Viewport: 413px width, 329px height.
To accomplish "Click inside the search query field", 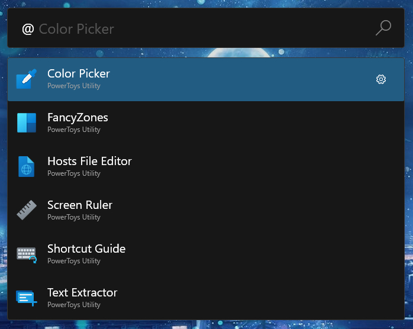I will click(x=195, y=28).
